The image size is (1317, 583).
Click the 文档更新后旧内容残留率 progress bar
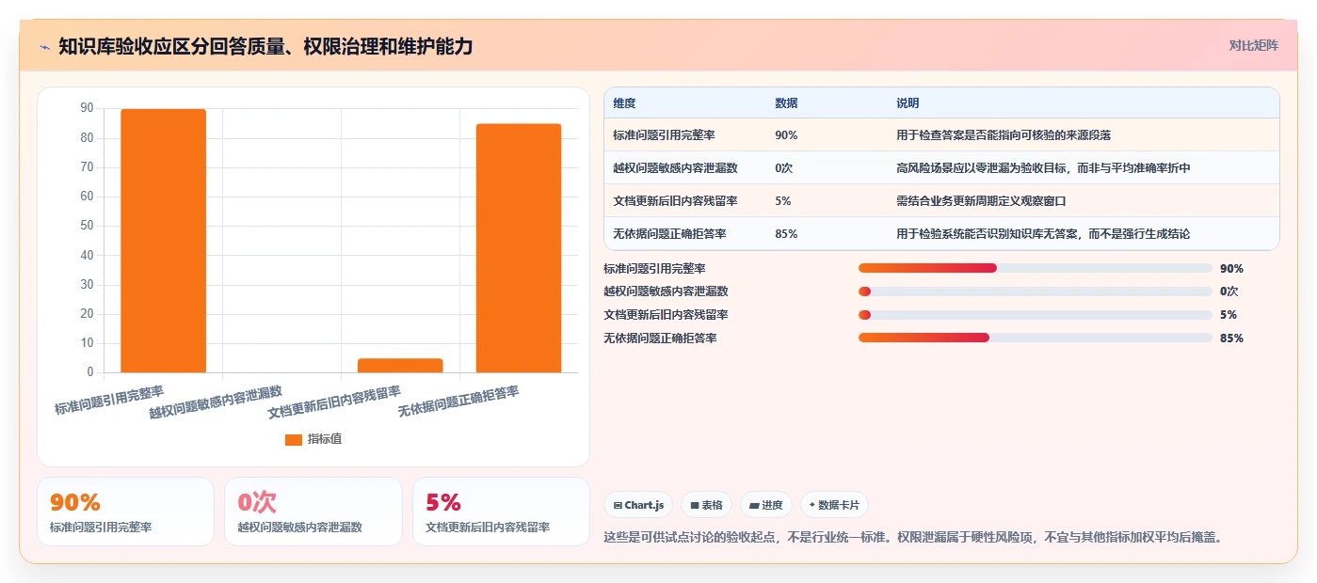click(1035, 315)
